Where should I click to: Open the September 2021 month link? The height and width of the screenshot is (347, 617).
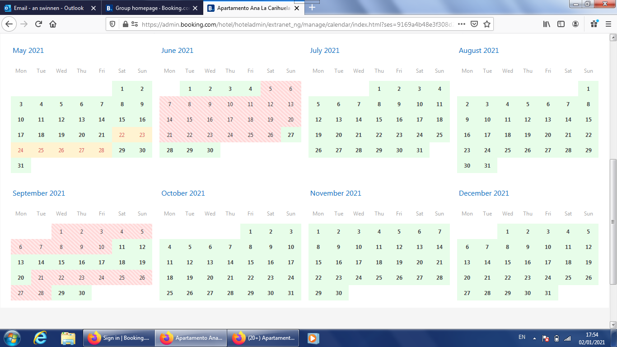click(39, 193)
